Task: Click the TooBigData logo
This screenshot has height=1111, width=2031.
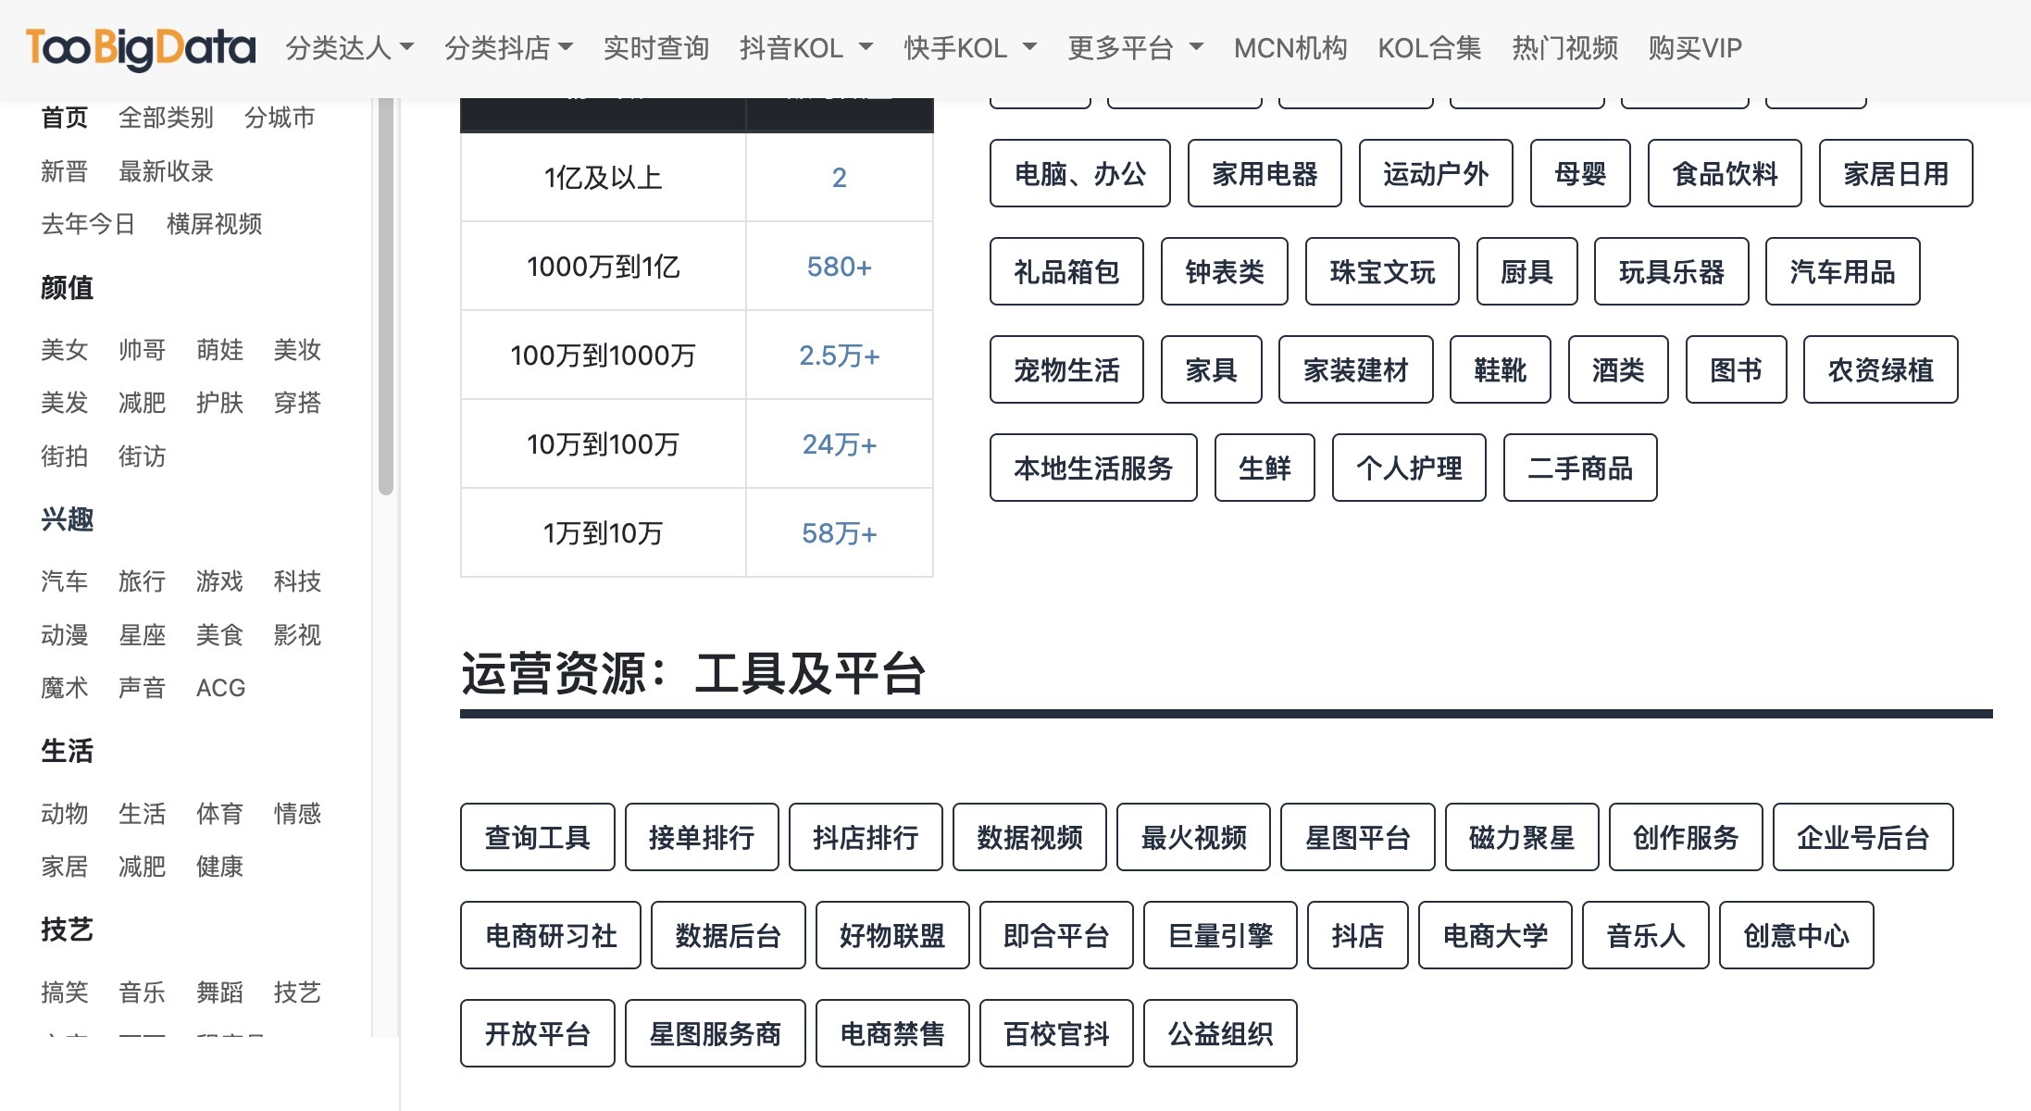Action: pos(141,48)
